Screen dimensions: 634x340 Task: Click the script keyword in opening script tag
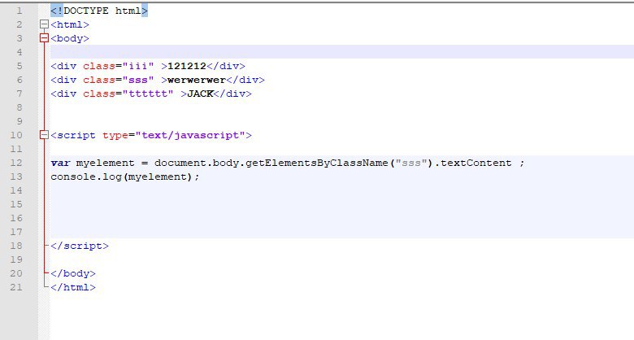tap(76, 135)
